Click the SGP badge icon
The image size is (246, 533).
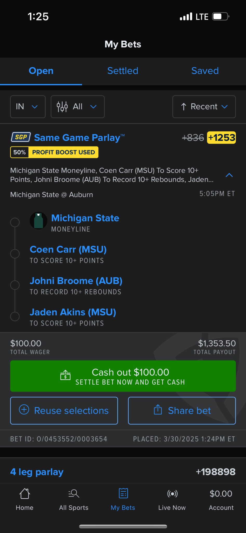click(21, 137)
